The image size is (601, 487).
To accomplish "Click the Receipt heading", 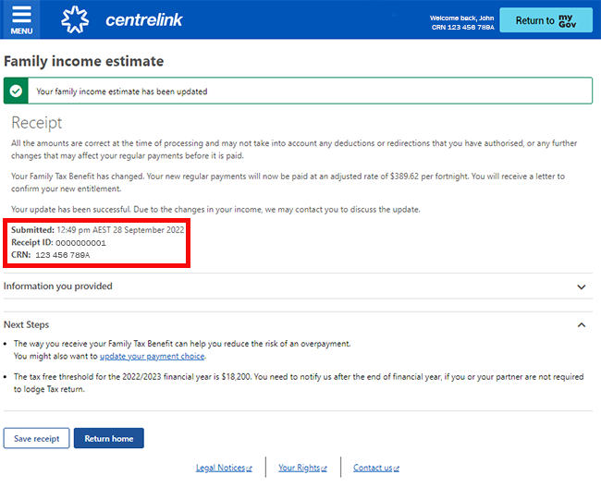I will point(37,123).
